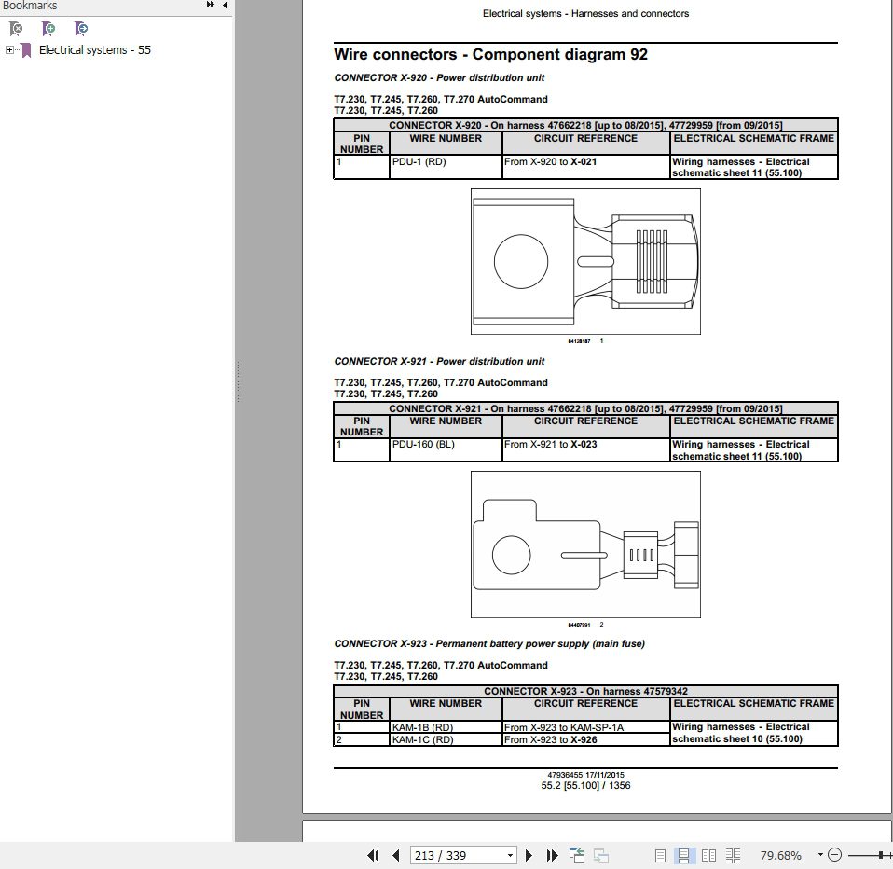Click the From X-923 to KAM-SP-1A cell
Viewport: 893px width, 869px height.
pyautogui.click(x=585, y=727)
